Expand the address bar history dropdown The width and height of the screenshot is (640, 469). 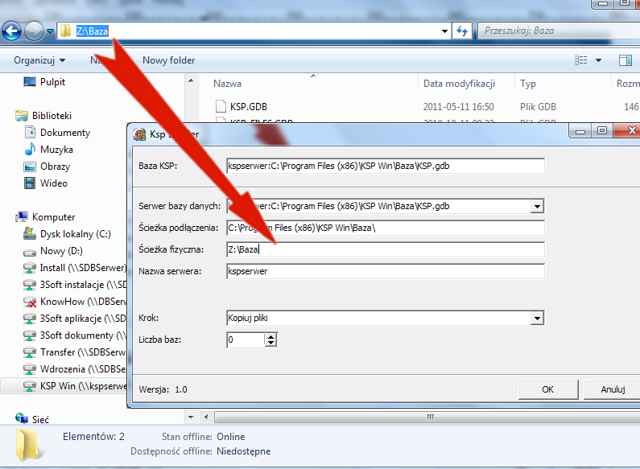pyautogui.click(x=444, y=31)
